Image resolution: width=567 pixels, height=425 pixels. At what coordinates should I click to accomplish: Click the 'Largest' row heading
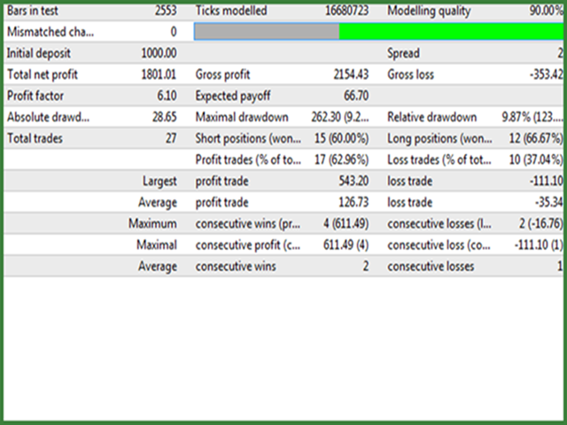(159, 181)
